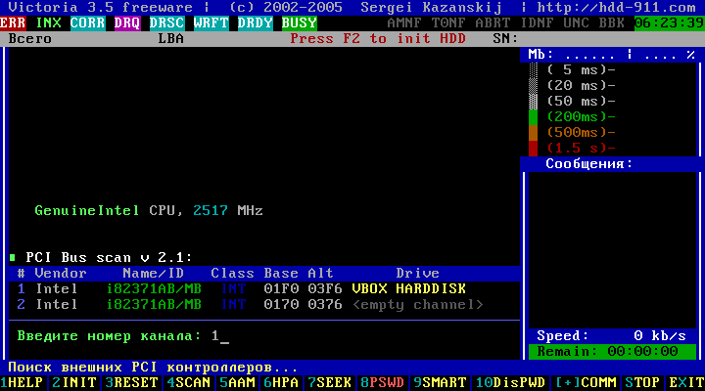Click the Поиск внешних PCI контроллеров status
This screenshot has width=705, height=391.
click(x=154, y=368)
